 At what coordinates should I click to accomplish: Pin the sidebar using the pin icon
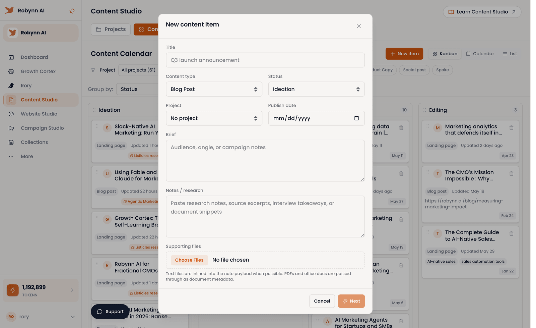pyautogui.click(x=72, y=11)
